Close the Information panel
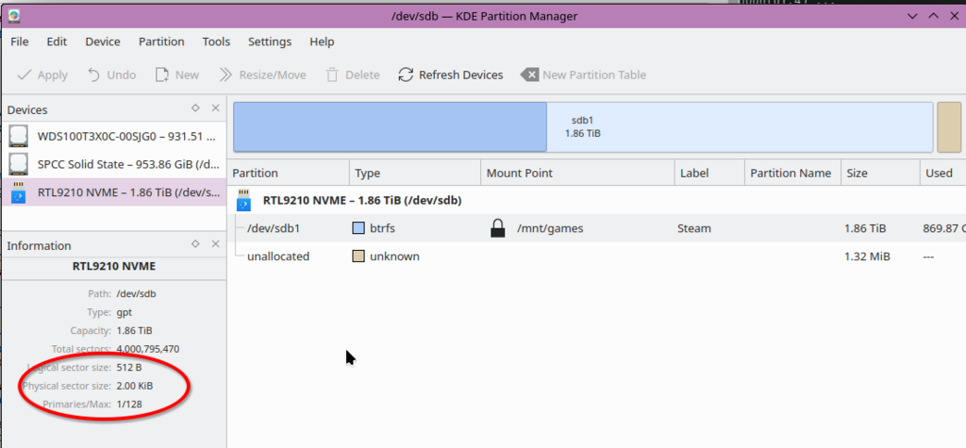The height and width of the screenshot is (448, 966). click(x=215, y=244)
